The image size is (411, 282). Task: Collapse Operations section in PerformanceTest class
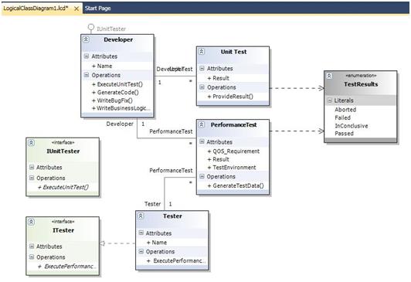click(x=202, y=176)
